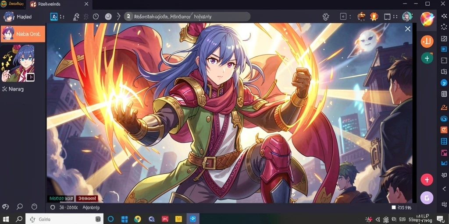This screenshot has height=224, width=449.
Task: Click the pink plus button at lower right
Action: [427, 180]
